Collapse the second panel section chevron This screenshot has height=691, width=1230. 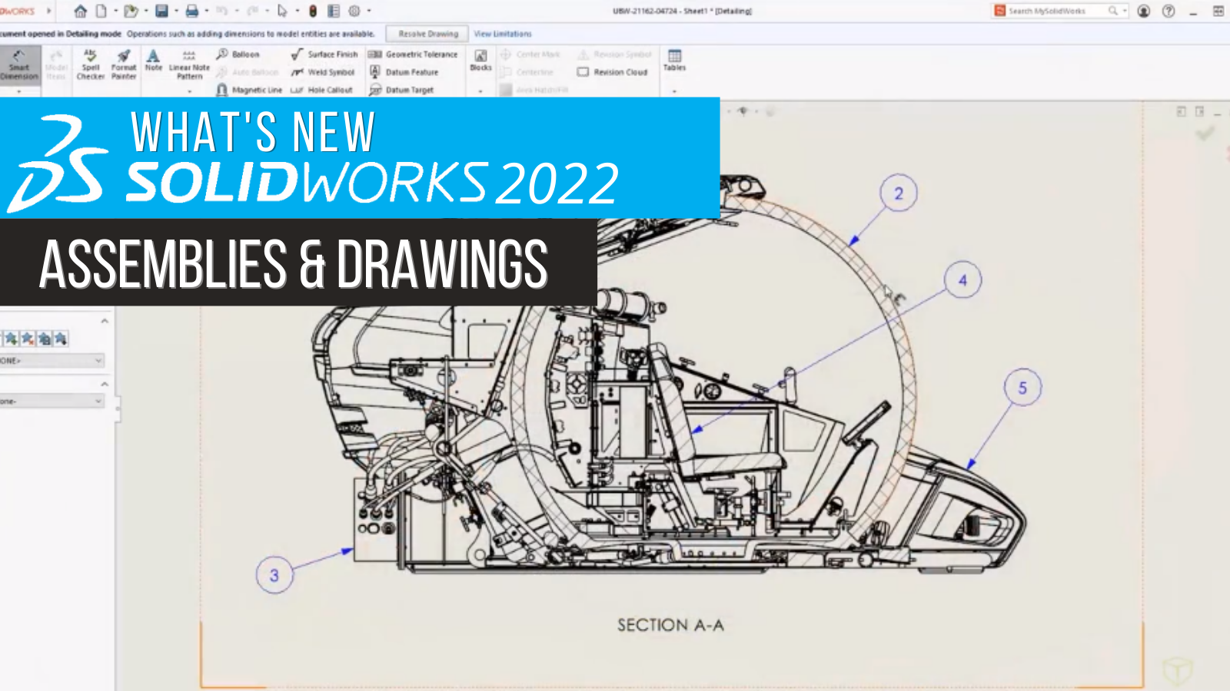105,384
